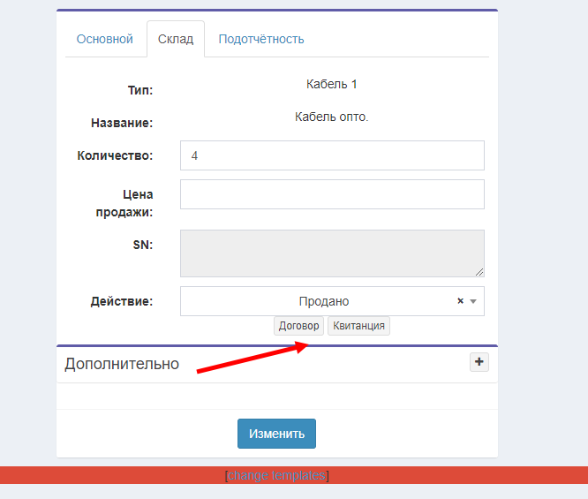Expand Действие list via the arrow icon
The height and width of the screenshot is (499, 588).
[x=473, y=301]
